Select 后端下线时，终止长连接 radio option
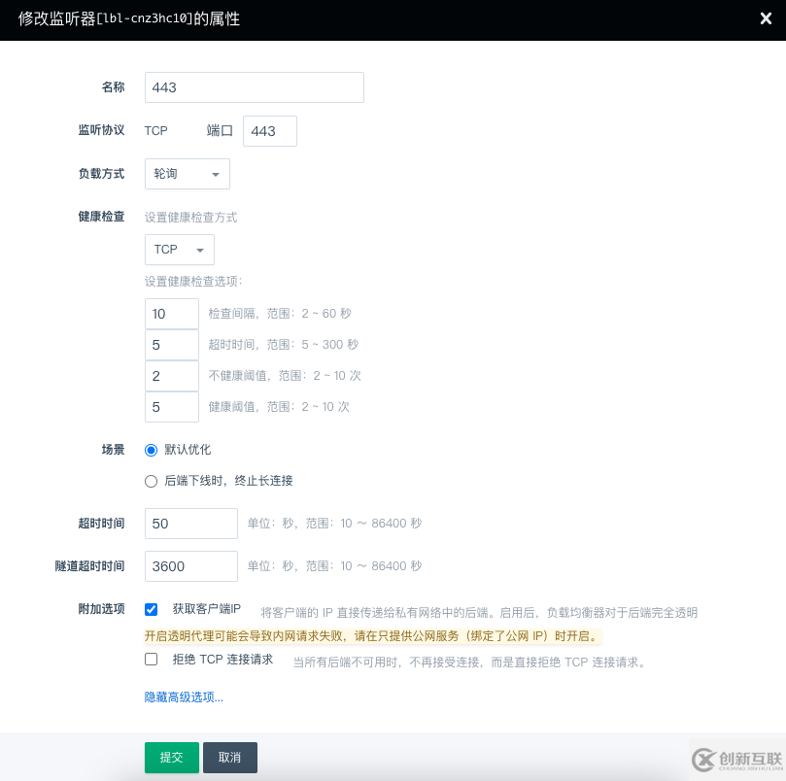Image resolution: width=786 pixels, height=781 pixels. pyautogui.click(x=151, y=481)
